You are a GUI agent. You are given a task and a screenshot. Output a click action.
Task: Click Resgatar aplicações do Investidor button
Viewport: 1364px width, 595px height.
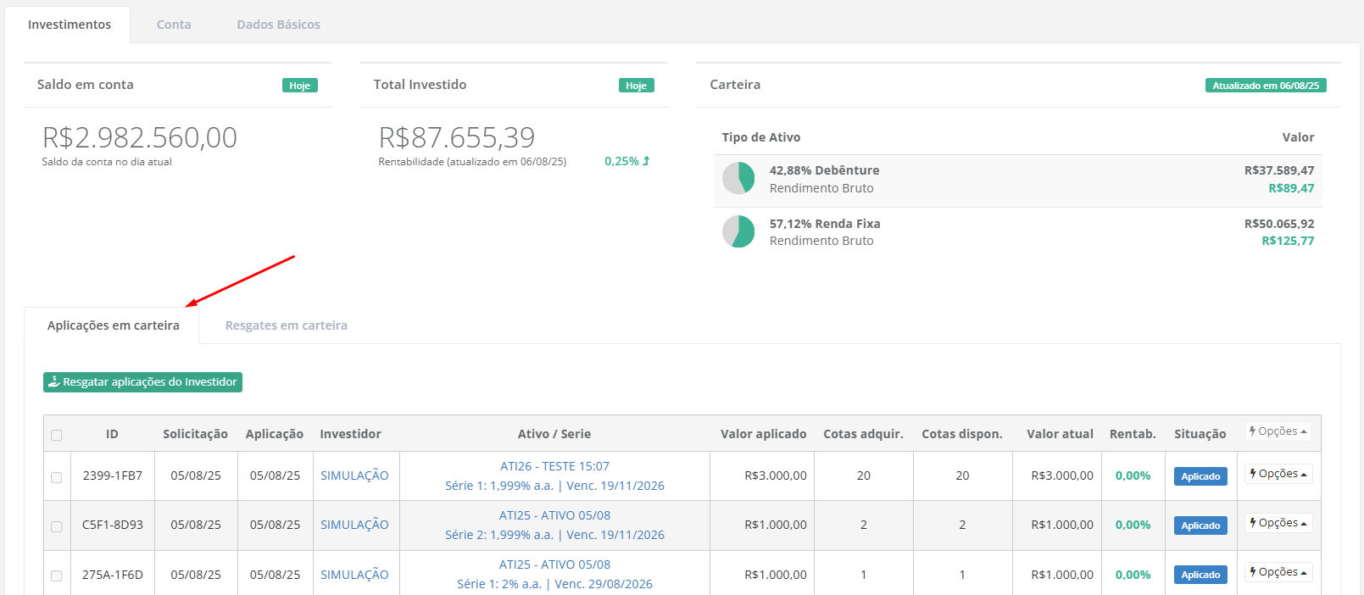[142, 382]
